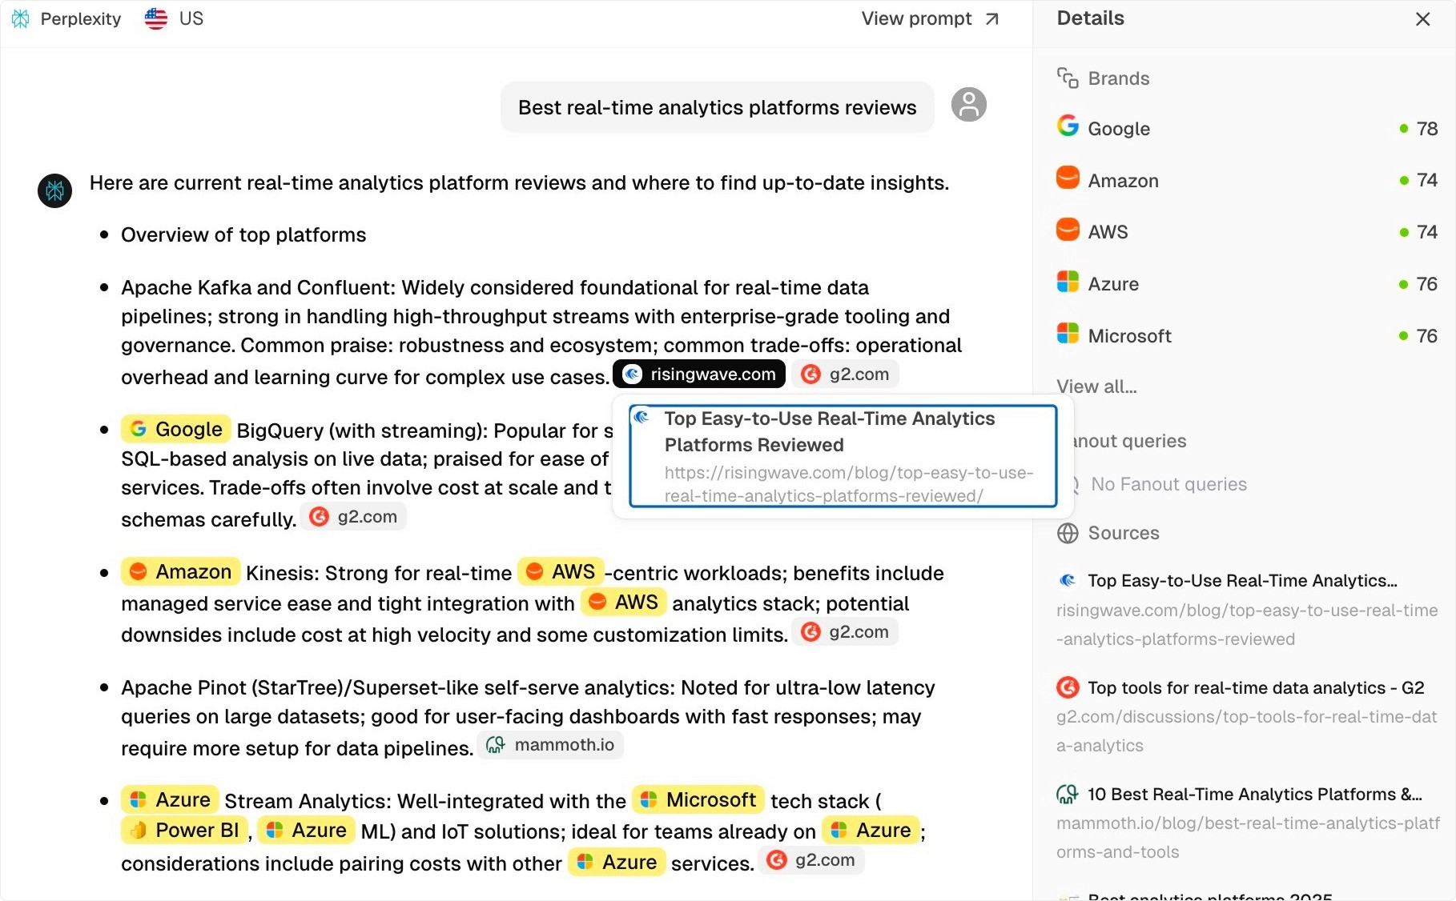
Task: Click Azure tag before 'ML) and IoT'
Action: 306,830
